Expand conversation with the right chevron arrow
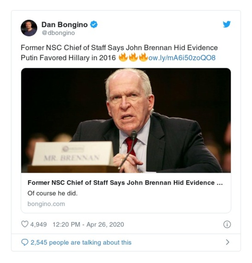 point(227,242)
